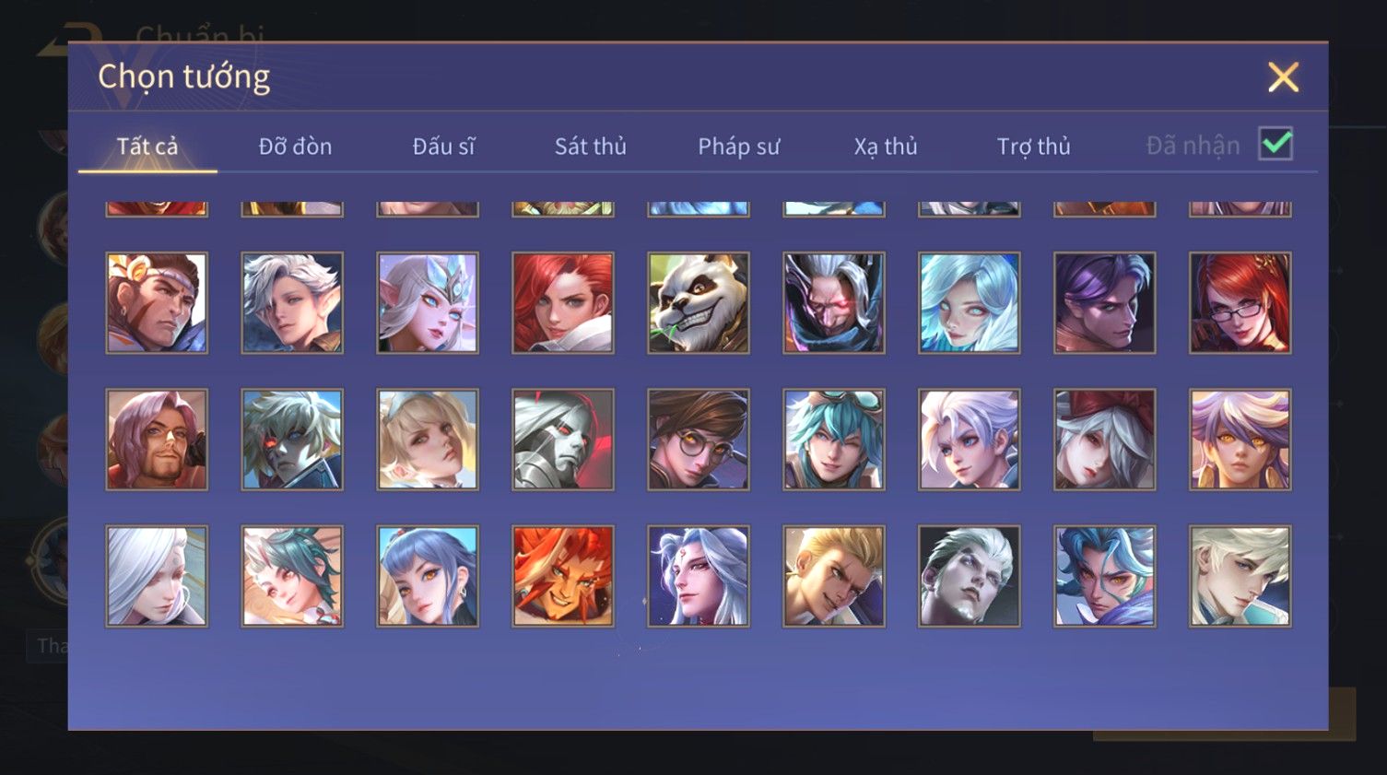This screenshot has width=1387, height=775.
Task: Switch to the Trợ thủ tab
Action: [x=1034, y=147]
